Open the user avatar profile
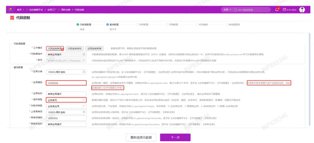The image size is (314, 143). pos(302,9)
